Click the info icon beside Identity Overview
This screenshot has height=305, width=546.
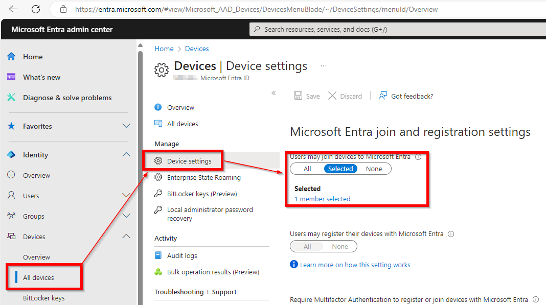click(11, 175)
